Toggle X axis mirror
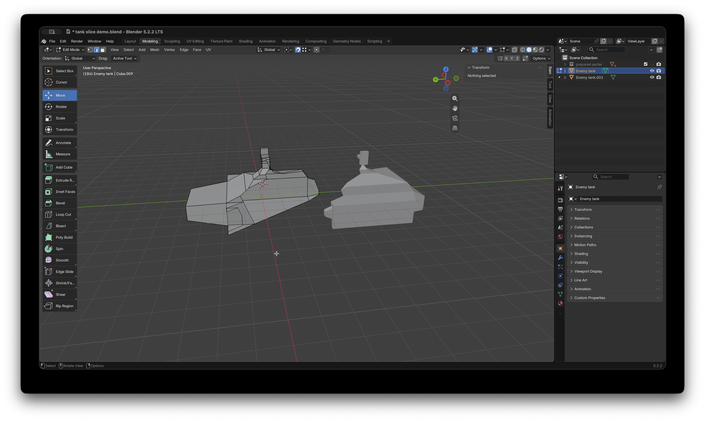Image resolution: width=705 pixels, height=421 pixels. [506, 58]
